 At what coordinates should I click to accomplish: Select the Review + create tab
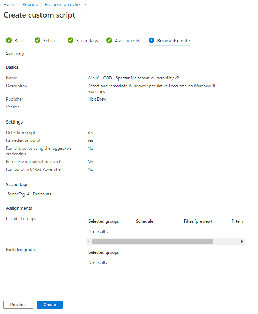pyautogui.click(x=173, y=41)
